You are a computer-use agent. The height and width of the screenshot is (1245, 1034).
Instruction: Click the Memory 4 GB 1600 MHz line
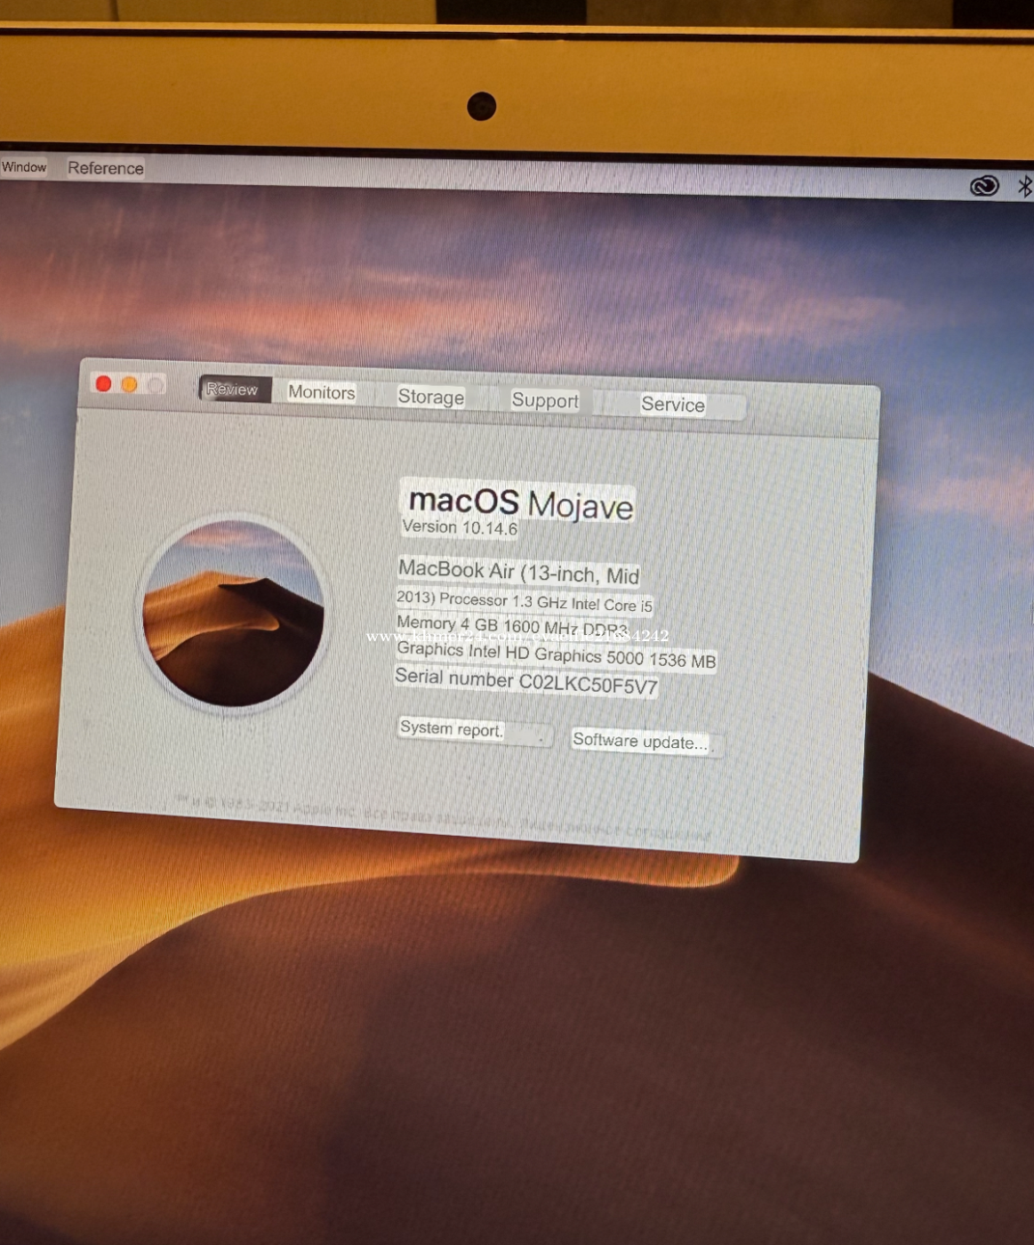(x=512, y=625)
